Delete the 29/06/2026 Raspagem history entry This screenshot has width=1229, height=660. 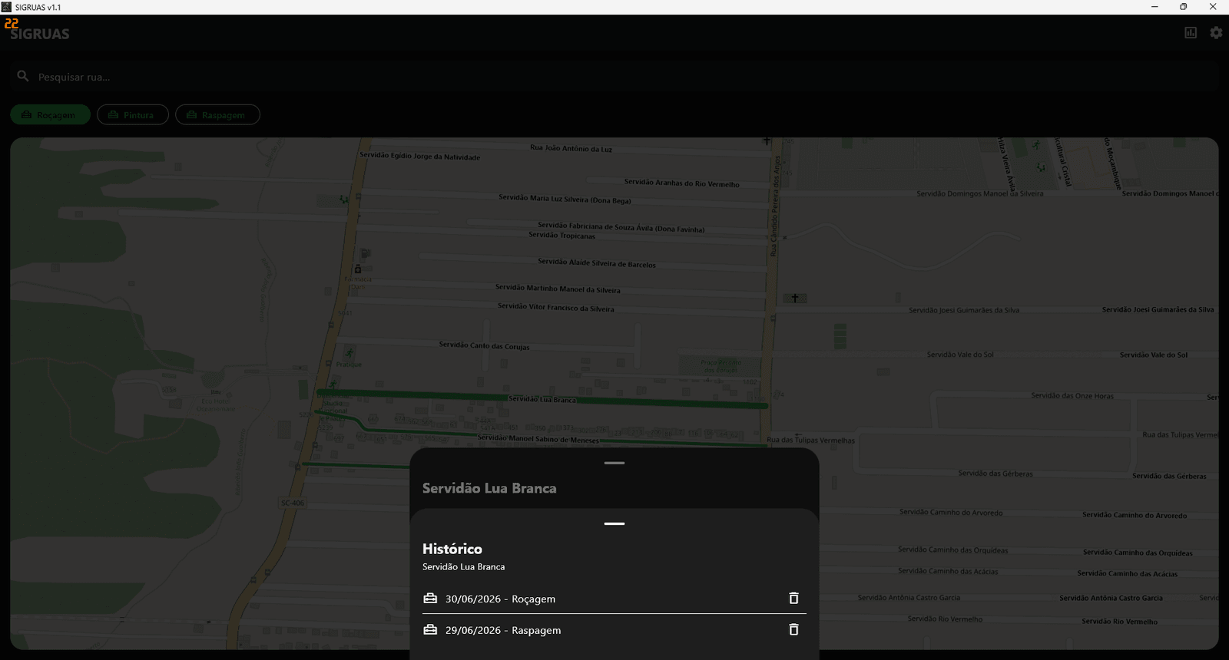pos(794,630)
